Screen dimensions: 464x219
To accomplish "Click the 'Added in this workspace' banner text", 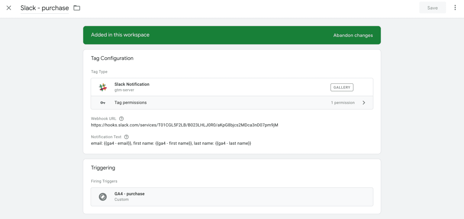I will [x=120, y=35].
